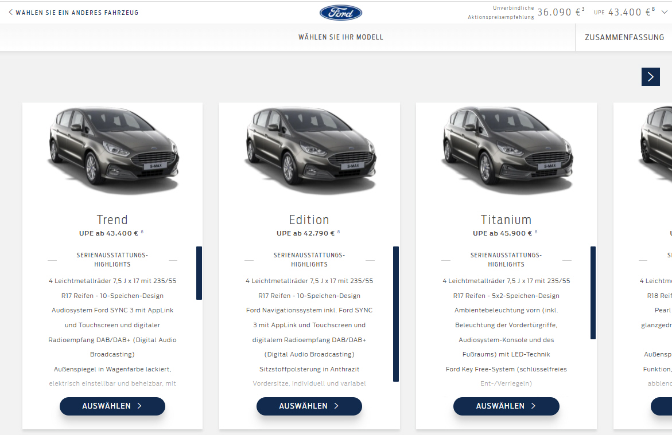Choose the Titanium model with Auswählen
Screen dimensions: 672x435
point(506,406)
